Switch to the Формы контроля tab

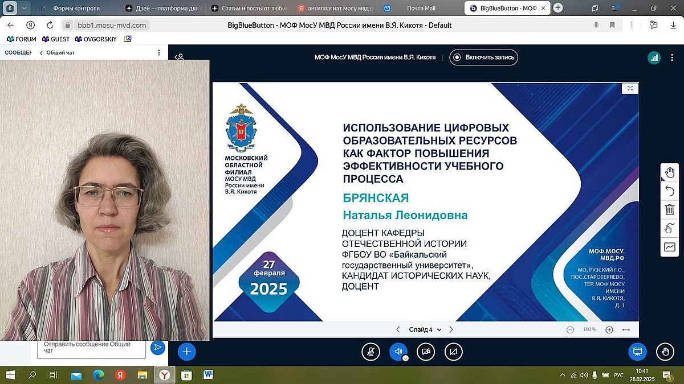(x=76, y=9)
